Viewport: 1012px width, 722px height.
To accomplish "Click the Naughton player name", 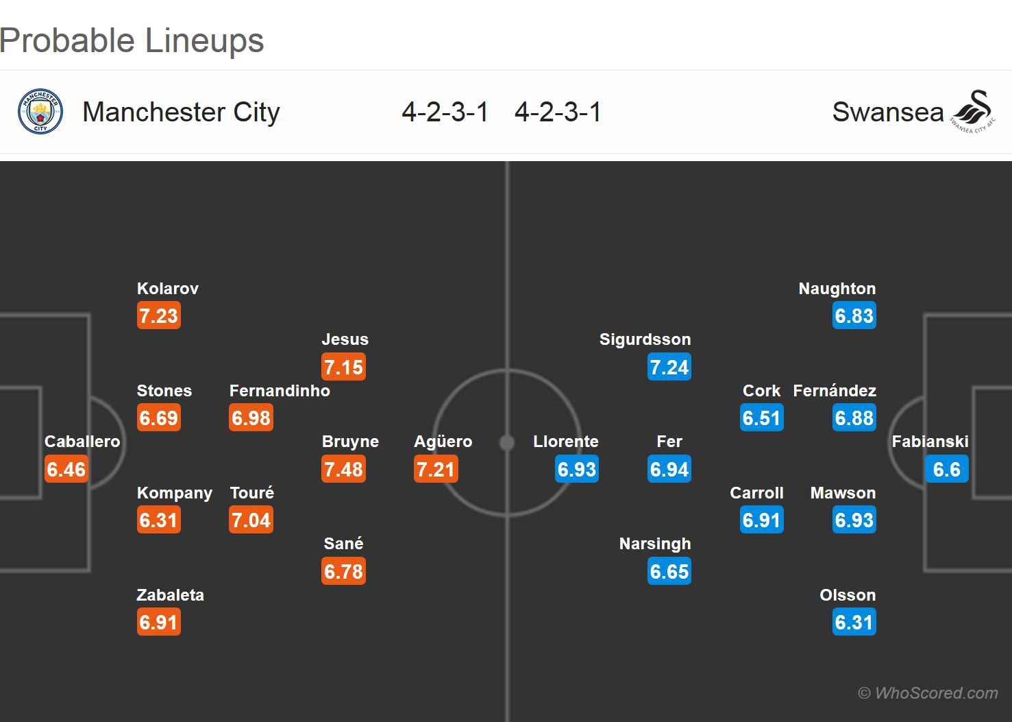I will pyautogui.click(x=837, y=289).
